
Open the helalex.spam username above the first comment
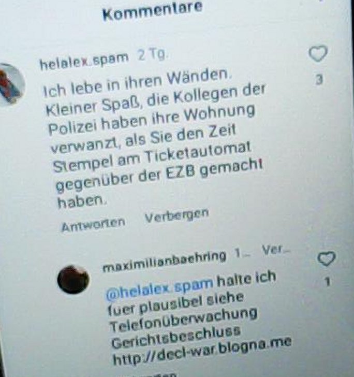pos(84,60)
